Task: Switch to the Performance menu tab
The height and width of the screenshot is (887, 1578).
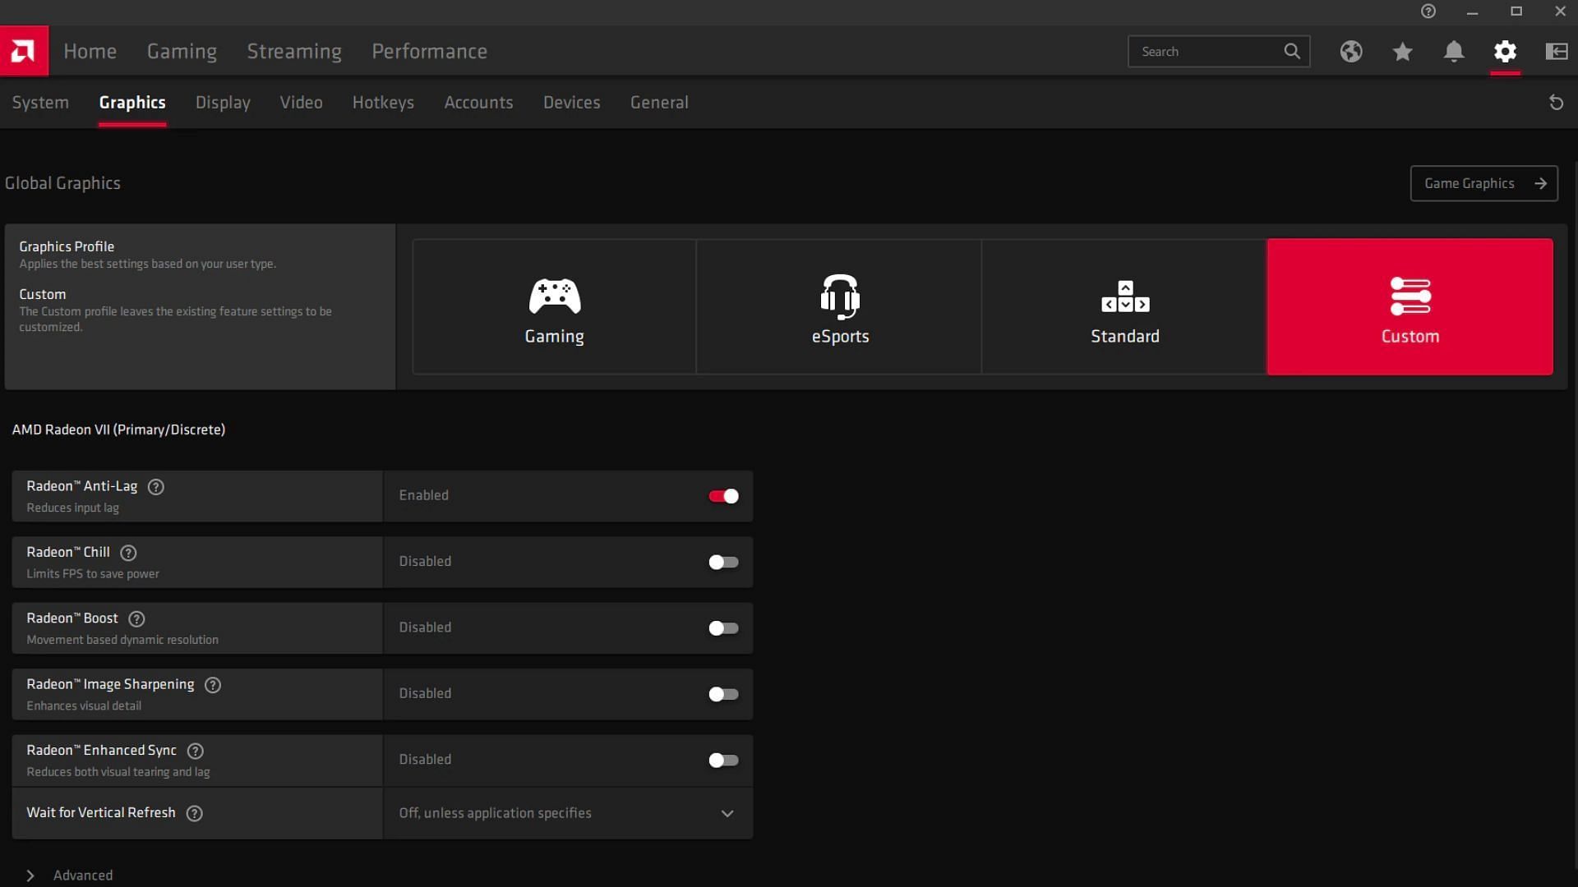Action: coord(429,51)
